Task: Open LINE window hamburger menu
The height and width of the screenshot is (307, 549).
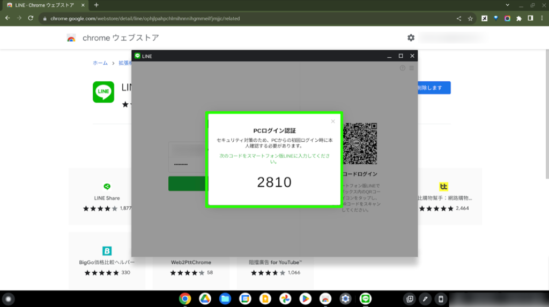Action: (412, 68)
